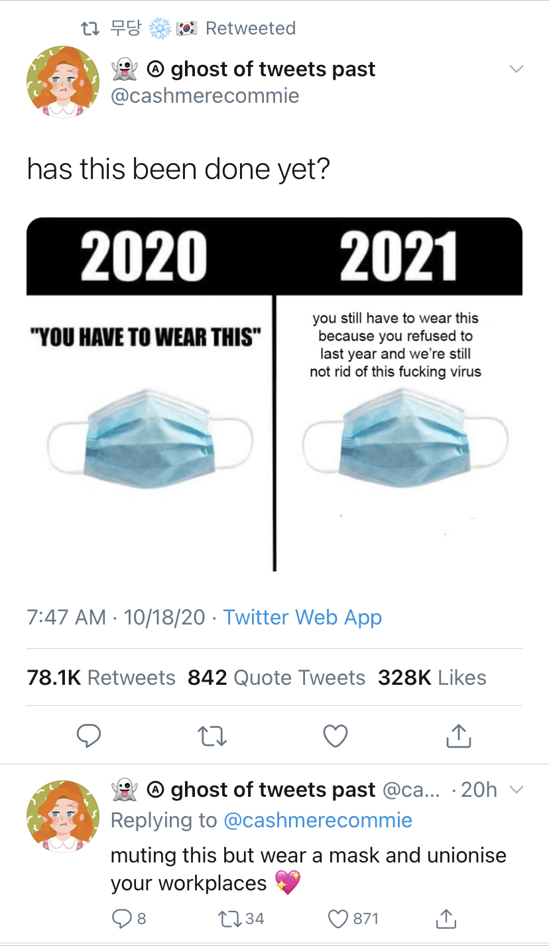Open the reply tweet's dropdown chevron
Viewport: 549px width, 946px height.
tap(516, 790)
